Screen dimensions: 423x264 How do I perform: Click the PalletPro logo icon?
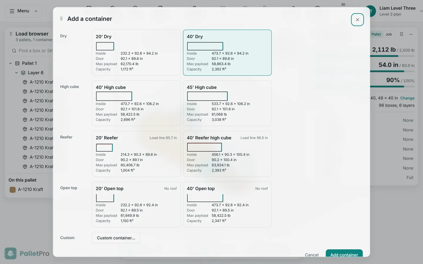[x=11, y=253]
